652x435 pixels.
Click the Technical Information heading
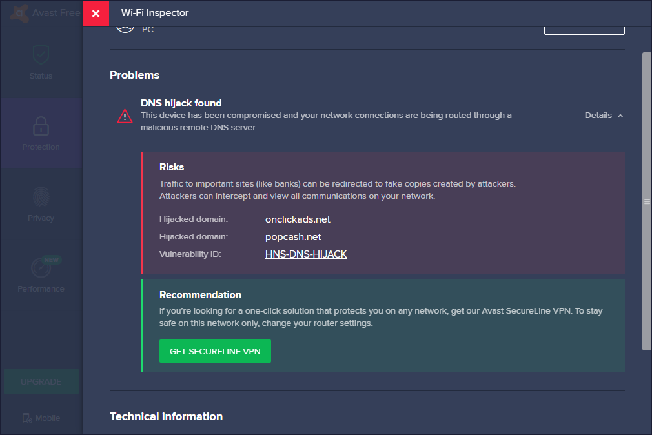[x=167, y=417]
